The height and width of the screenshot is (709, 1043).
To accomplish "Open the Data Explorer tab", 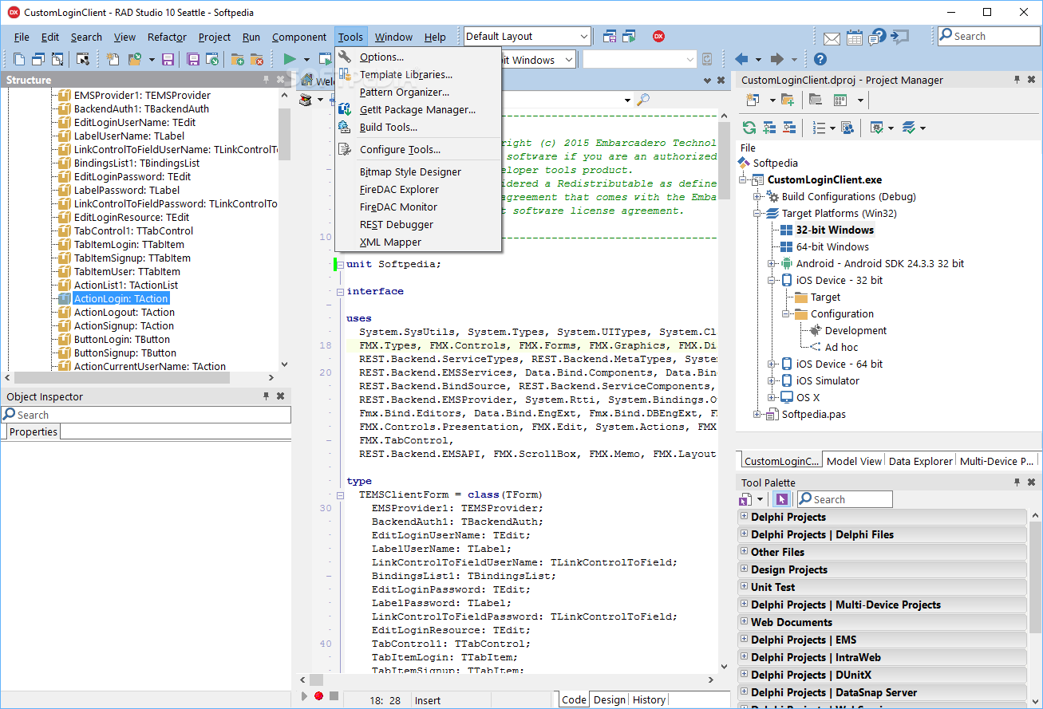I will (921, 461).
